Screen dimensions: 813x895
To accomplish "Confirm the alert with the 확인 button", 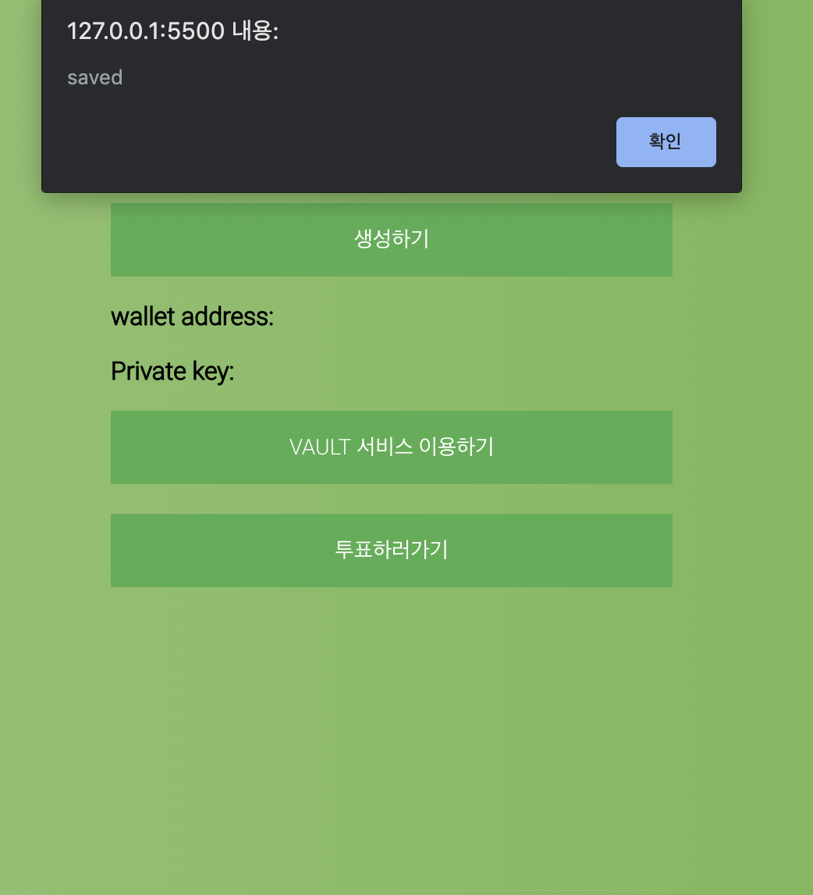I will coord(666,142).
